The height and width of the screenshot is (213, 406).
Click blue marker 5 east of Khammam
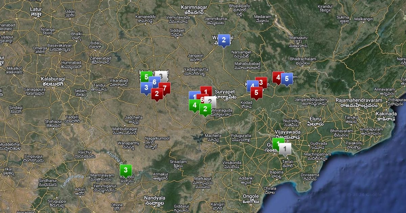(x=287, y=79)
